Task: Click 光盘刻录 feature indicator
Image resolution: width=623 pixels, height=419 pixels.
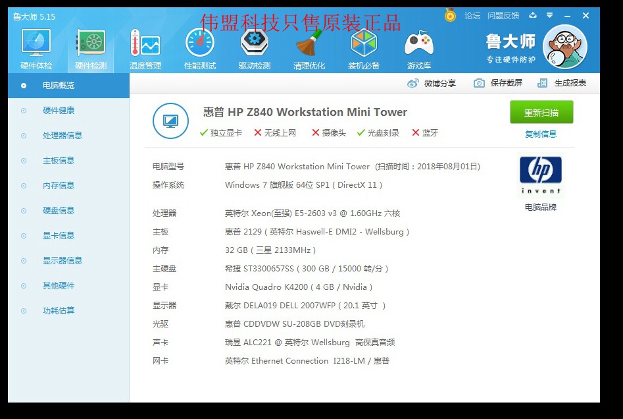Action: [378, 132]
